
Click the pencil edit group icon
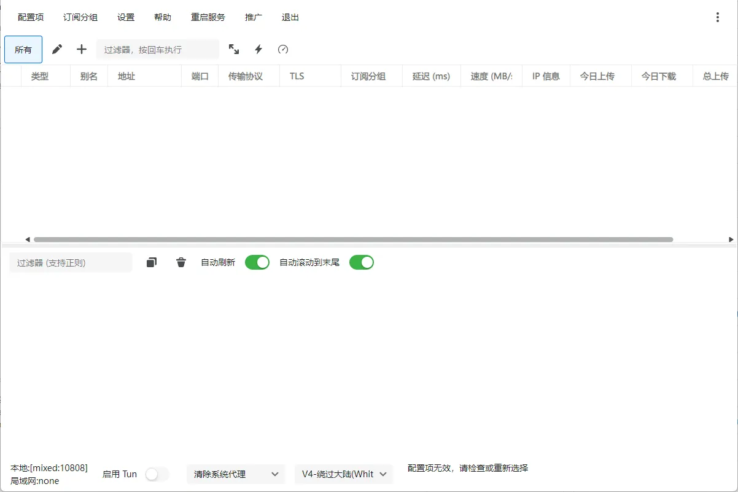pos(57,49)
